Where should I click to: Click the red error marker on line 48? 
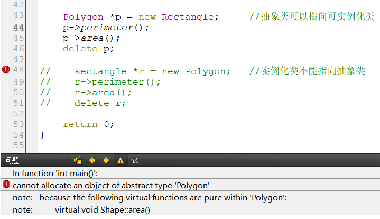tap(6, 69)
